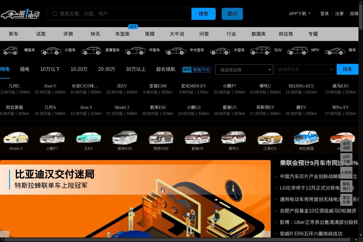The width and height of the screenshot is (363, 242).
Task: Open the 试驾 menu item
Action: [41, 34]
